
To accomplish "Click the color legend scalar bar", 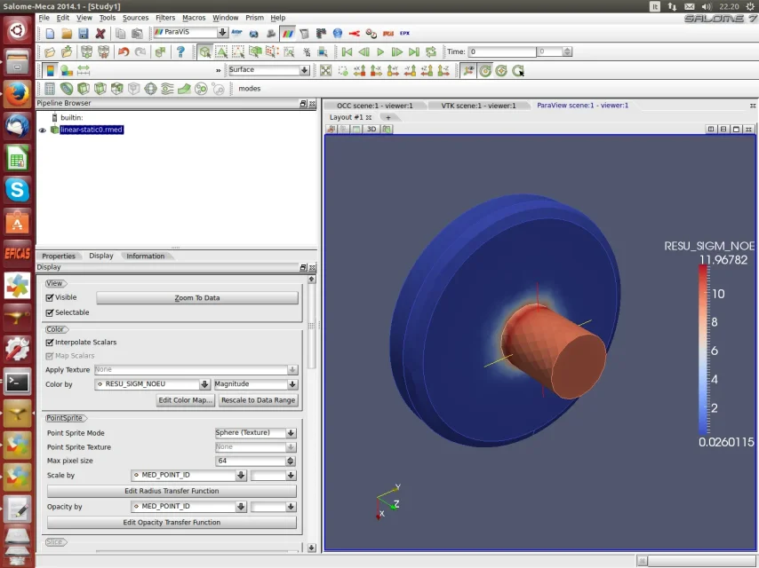I will point(703,351).
